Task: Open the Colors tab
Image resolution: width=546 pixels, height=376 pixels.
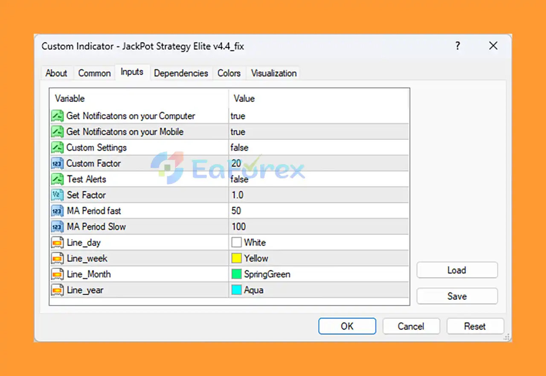Action: point(229,73)
